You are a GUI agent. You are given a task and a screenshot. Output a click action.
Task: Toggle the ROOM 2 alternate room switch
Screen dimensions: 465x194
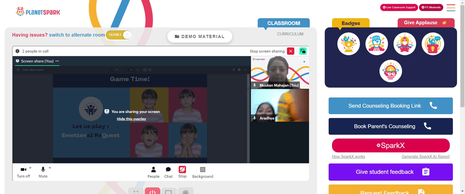[x=119, y=35]
